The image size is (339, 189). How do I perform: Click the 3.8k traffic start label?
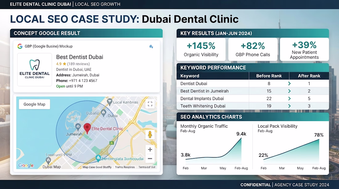(x=186, y=155)
